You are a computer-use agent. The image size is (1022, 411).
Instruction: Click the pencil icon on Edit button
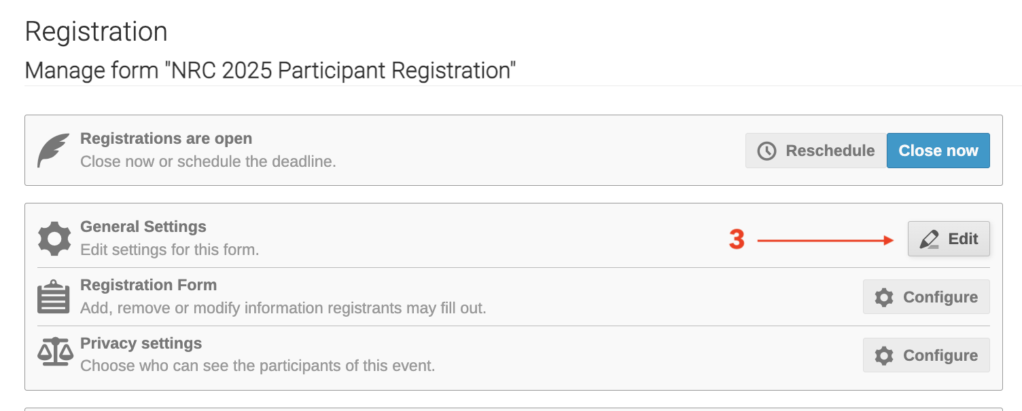(929, 239)
